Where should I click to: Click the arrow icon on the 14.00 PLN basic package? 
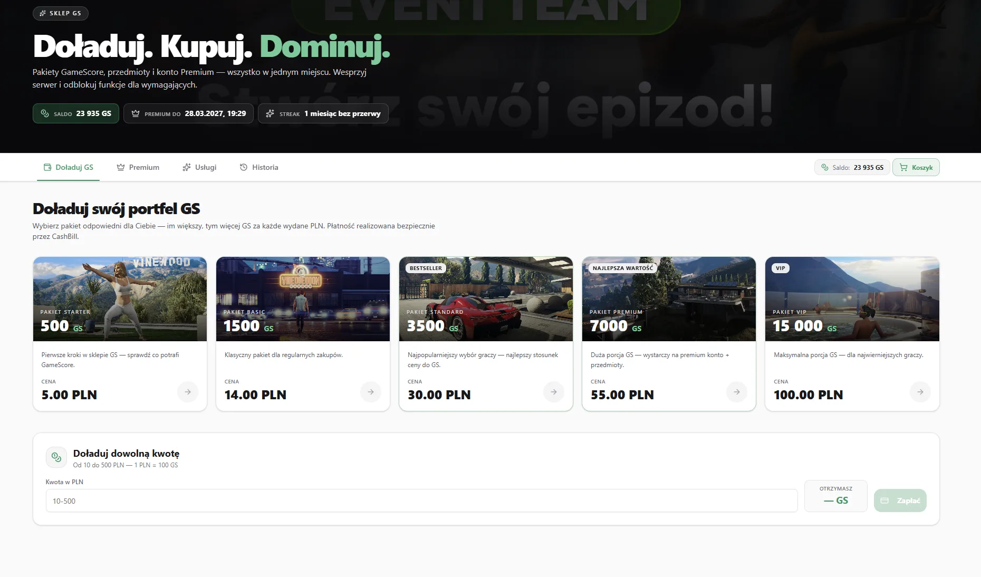tap(371, 392)
